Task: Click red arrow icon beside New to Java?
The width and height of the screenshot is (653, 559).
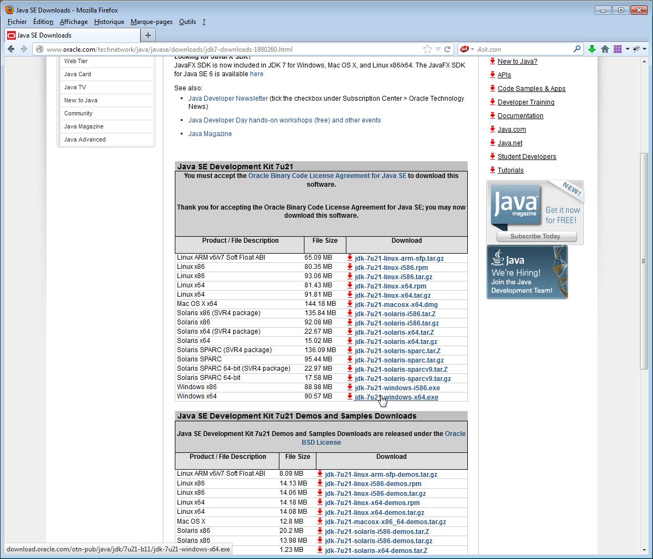Action: [493, 61]
